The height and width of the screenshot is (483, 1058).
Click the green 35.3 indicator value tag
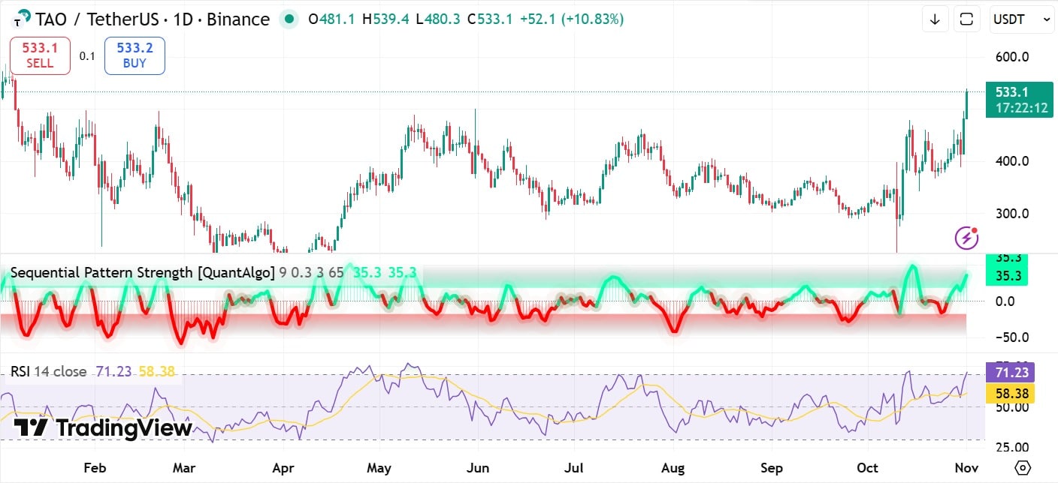pos(1006,275)
